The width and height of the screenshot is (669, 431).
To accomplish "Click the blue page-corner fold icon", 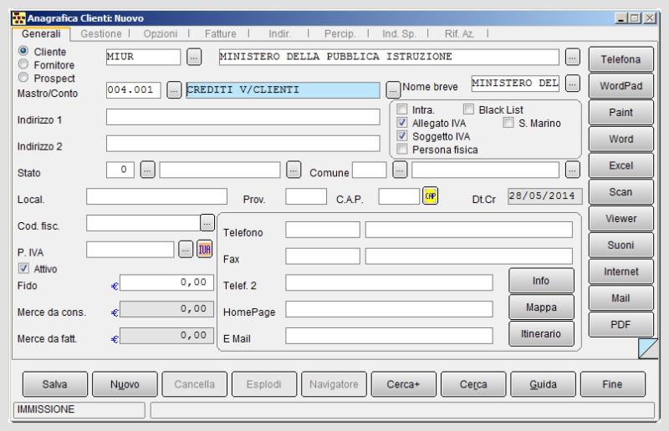I will pos(648,348).
